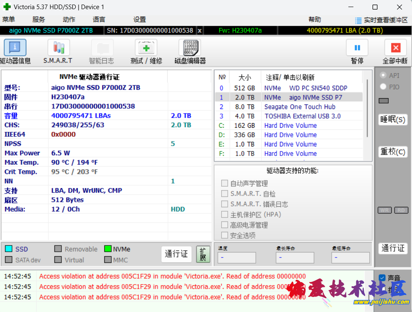The height and width of the screenshot is (312, 412).
Task: Open the S.M.A.R.T attributes view
Action: (58, 51)
